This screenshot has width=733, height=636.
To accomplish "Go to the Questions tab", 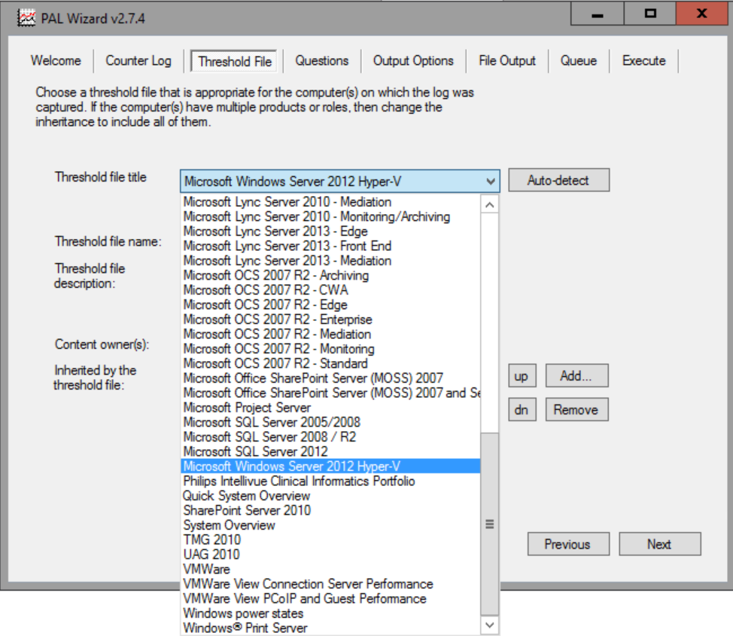I will point(321,61).
